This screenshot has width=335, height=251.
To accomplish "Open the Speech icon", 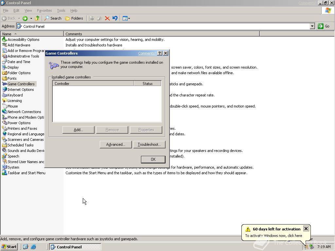I will point(5,156).
